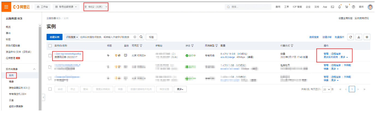Screen dimensions: 375x114
Task: Expand 更多 dropdown in first instance row
Action: [x=344, y=57]
